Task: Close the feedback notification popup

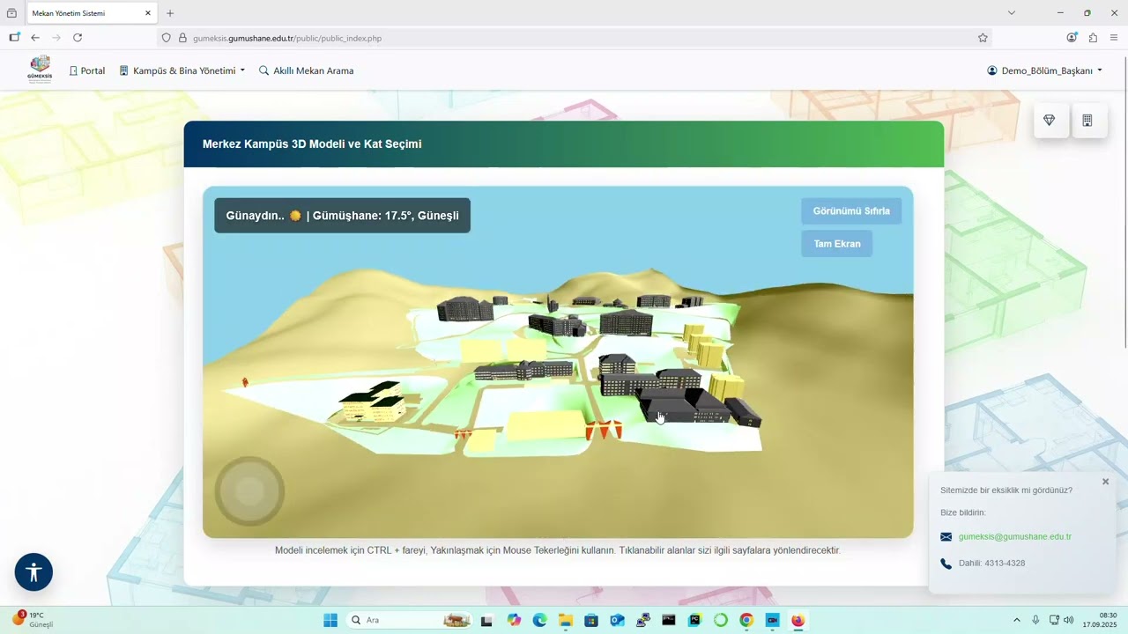Action: pyautogui.click(x=1105, y=482)
